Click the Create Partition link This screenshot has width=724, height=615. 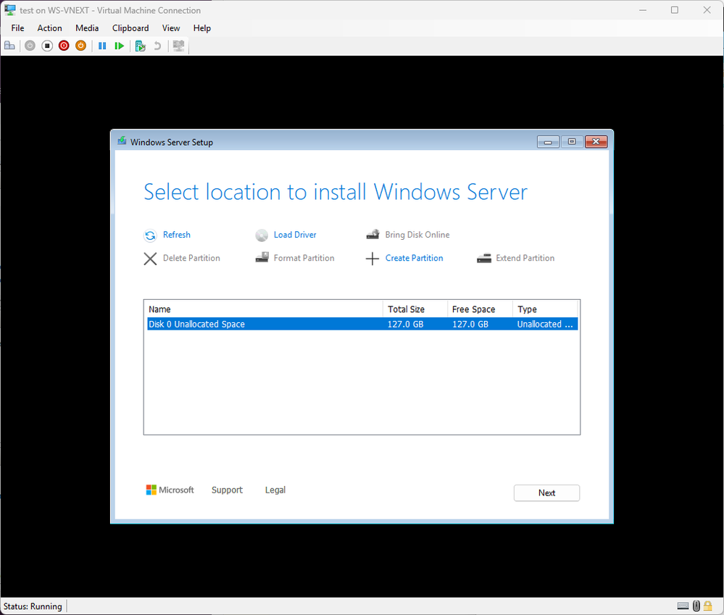414,258
